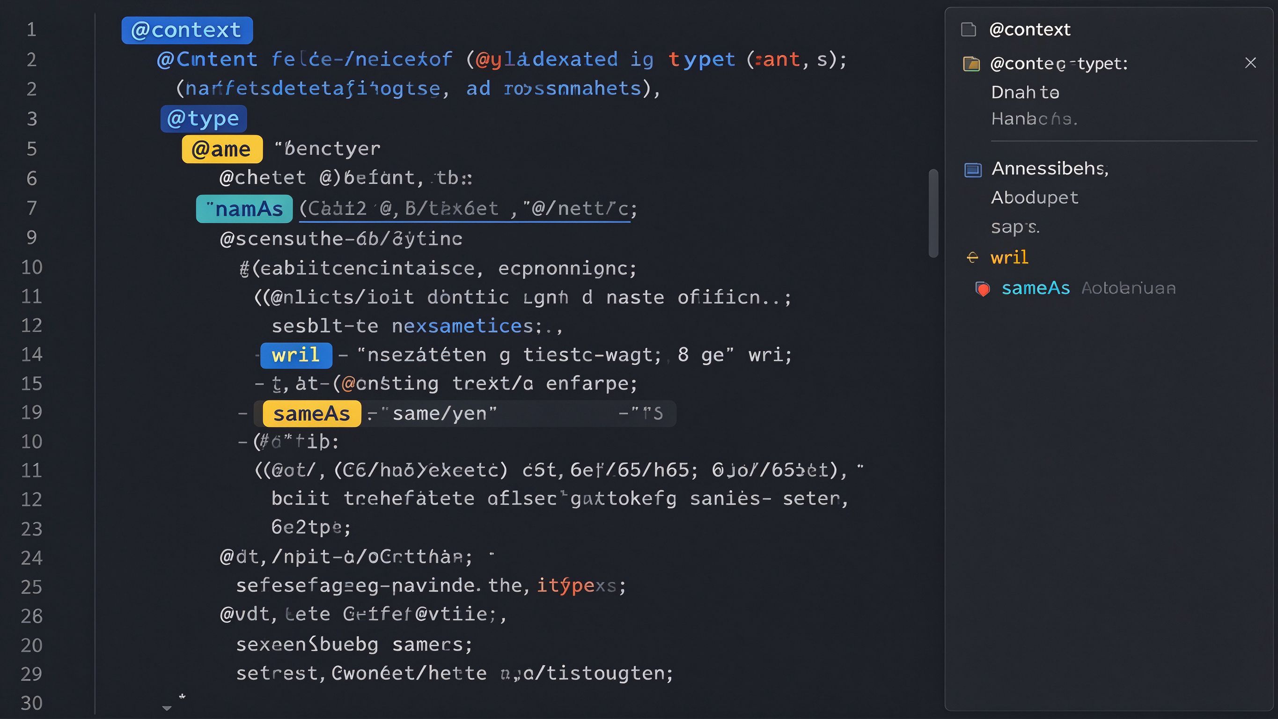This screenshot has width=1278, height=719.
Task: Select the @context heading in the side panel
Action: [1029, 30]
